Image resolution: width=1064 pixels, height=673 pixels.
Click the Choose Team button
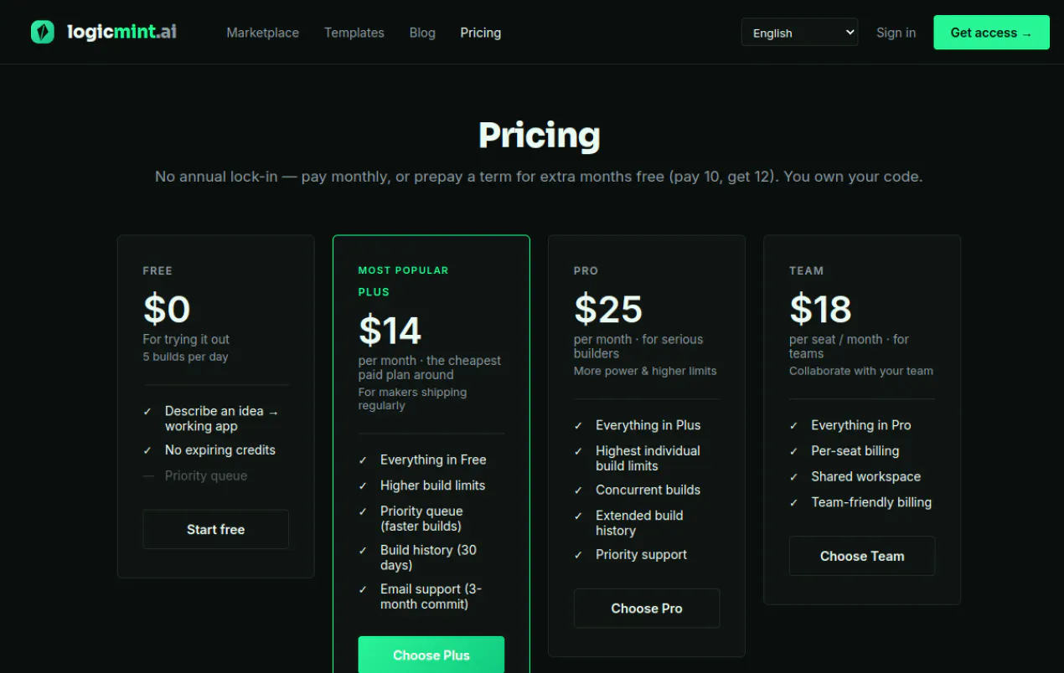862,556
